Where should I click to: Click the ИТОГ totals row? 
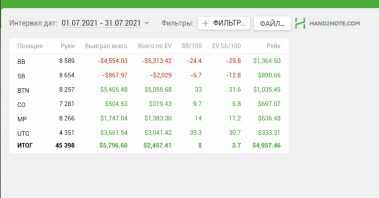(x=149, y=146)
